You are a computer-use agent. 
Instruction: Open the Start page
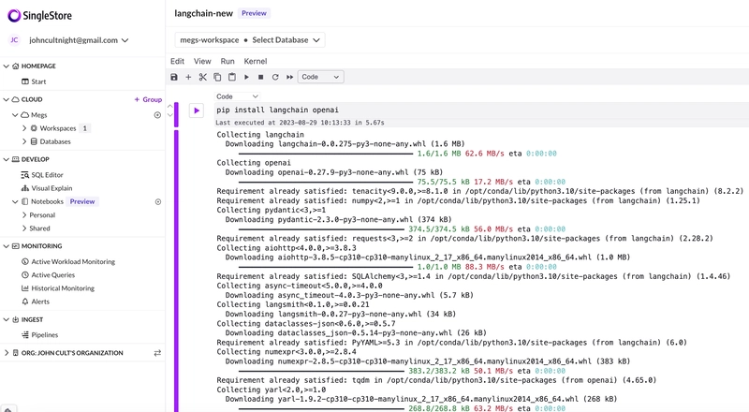34,81
